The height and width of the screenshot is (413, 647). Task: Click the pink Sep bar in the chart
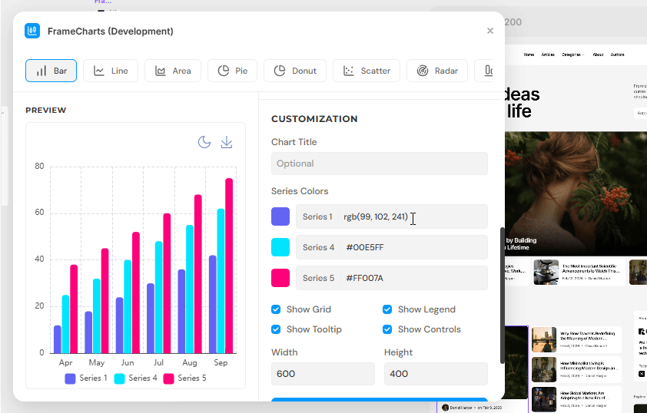(x=229, y=266)
